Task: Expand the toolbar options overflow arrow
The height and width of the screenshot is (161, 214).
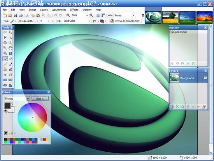Action: (143, 16)
